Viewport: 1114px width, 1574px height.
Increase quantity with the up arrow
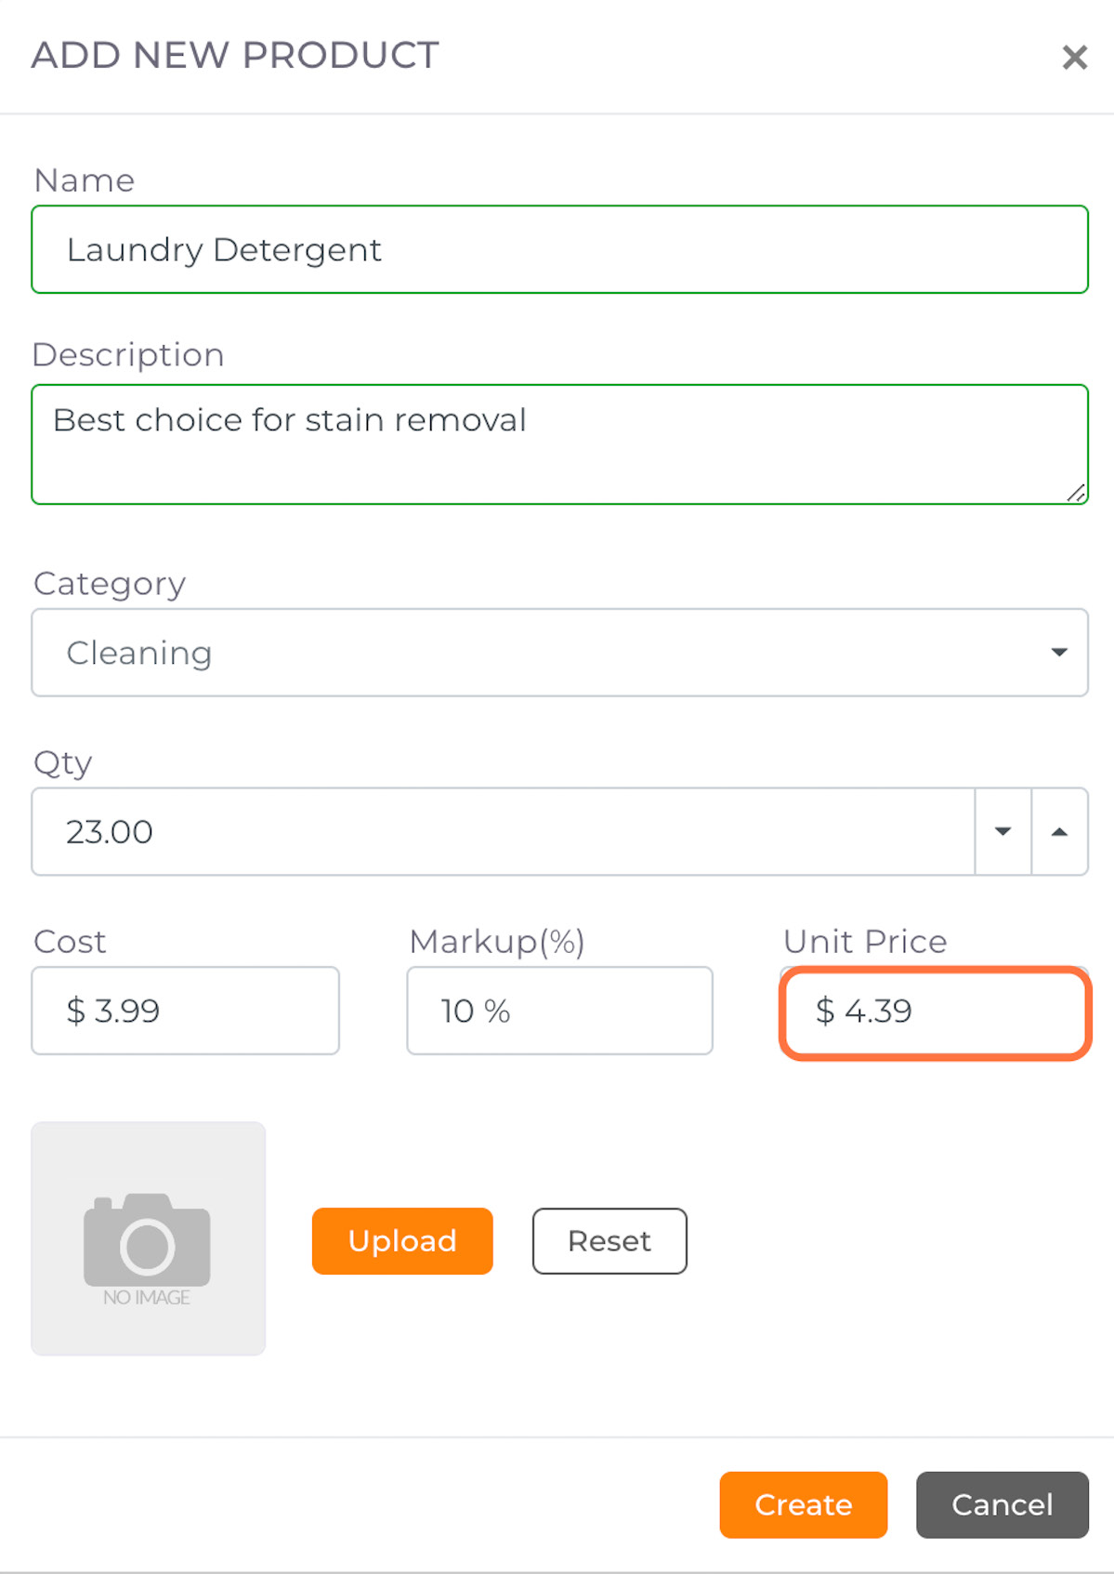[x=1059, y=831]
